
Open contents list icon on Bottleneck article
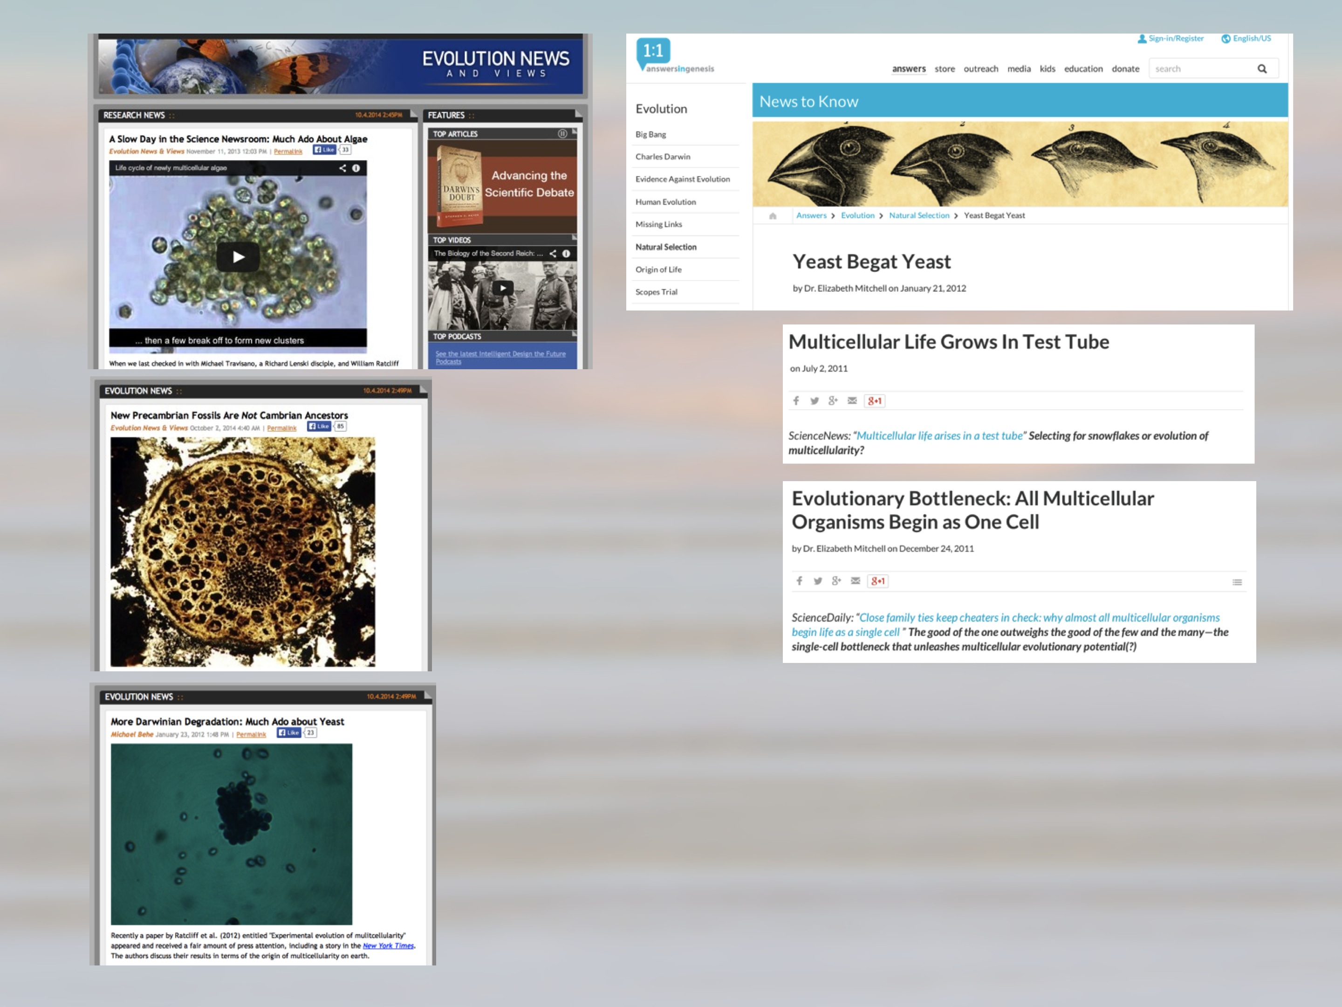(1237, 582)
